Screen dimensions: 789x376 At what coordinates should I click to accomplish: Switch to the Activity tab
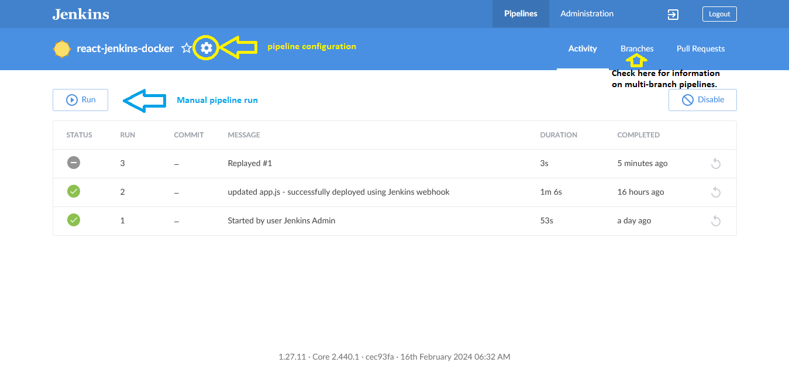click(x=583, y=49)
